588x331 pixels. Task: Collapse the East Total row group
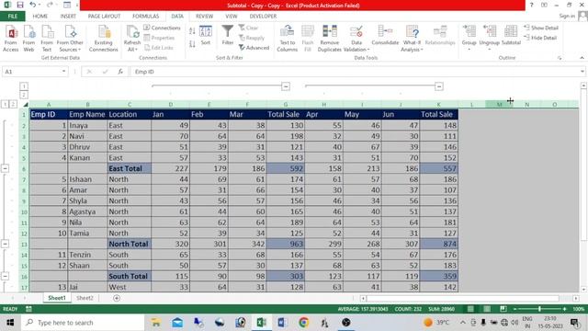[5, 168]
